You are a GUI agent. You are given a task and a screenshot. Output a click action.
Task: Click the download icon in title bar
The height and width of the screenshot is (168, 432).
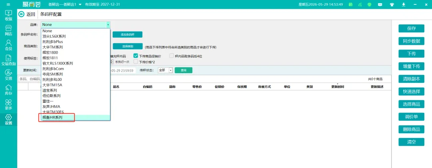tap(404, 4)
